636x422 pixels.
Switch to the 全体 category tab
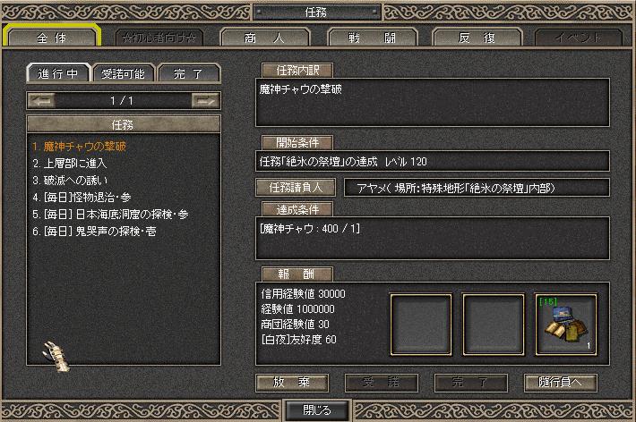pos(52,38)
